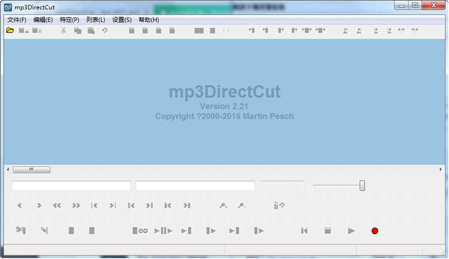
Task: Click the save icon with the waveform
Action: pos(24,31)
